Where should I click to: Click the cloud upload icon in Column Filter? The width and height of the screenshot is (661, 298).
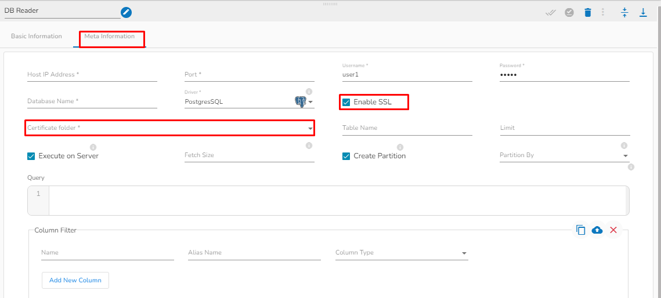click(x=597, y=230)
